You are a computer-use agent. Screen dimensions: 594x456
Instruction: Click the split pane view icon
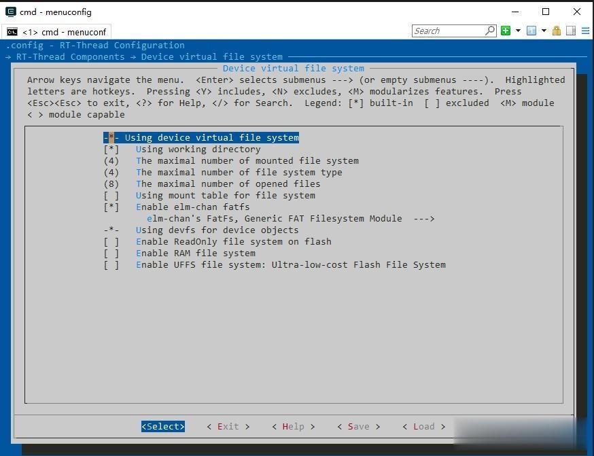[x=571, y=31]
